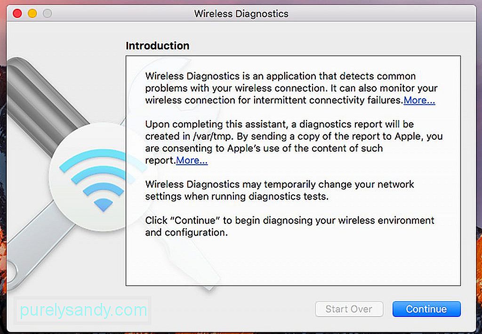
Task: Click the grayed-out Start Over button
Action: pyautogui.click(x=349, y=309)
